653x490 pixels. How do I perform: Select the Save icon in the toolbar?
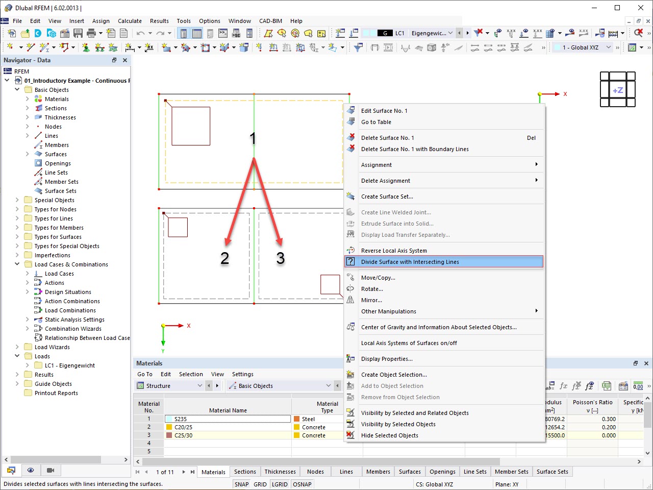tap(77, 33)
